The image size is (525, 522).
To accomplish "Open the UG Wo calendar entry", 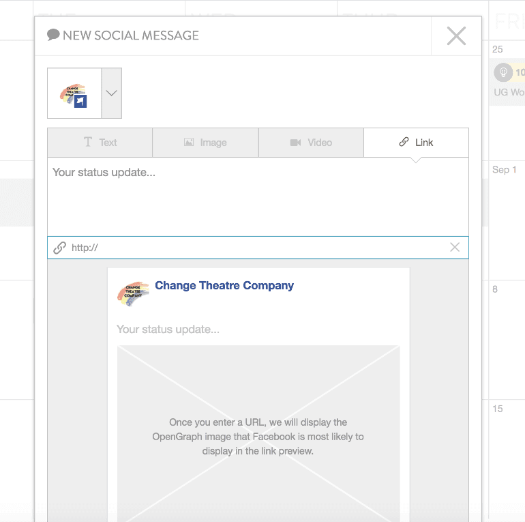I will [509, 92].
